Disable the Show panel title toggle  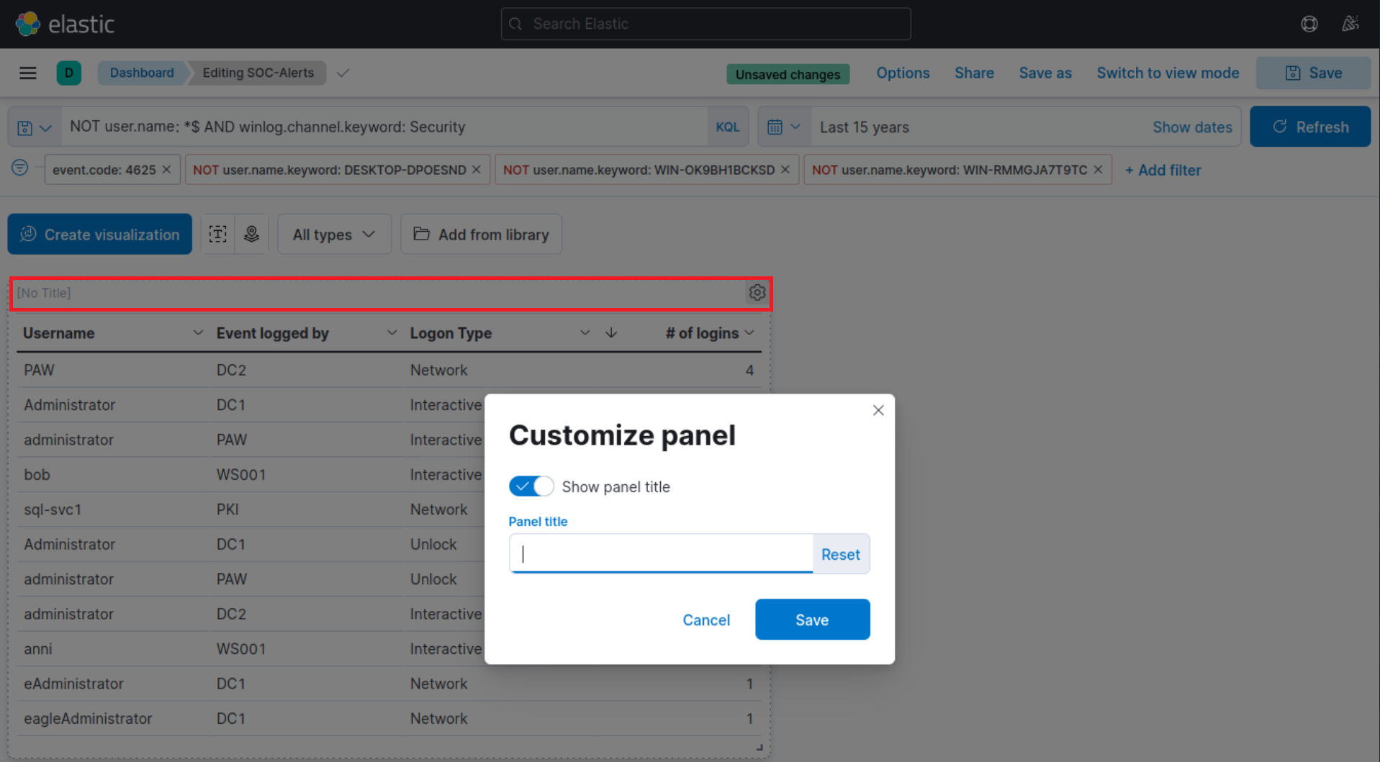point(531,486)
